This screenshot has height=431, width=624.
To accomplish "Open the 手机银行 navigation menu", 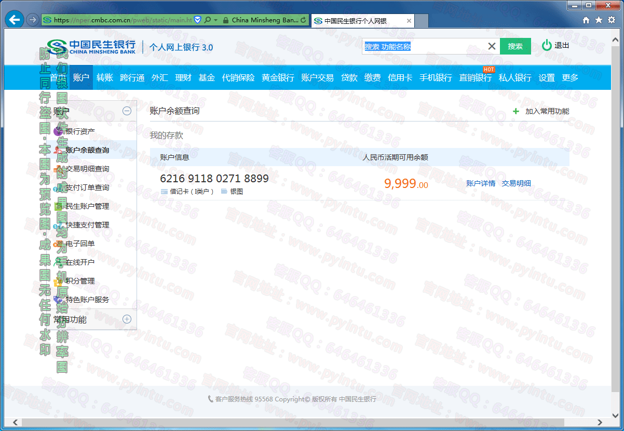I will 436,77.
